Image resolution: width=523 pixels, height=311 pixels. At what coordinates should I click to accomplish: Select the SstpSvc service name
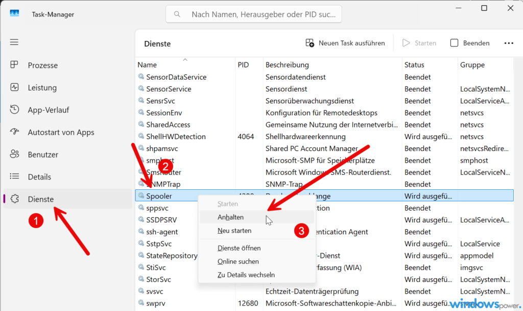[159, 243]
